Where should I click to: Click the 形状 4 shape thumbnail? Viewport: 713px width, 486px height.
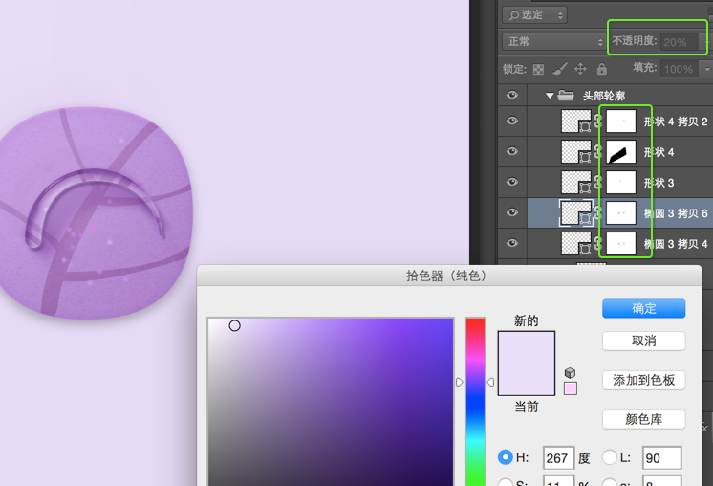[x=576, y=151]
